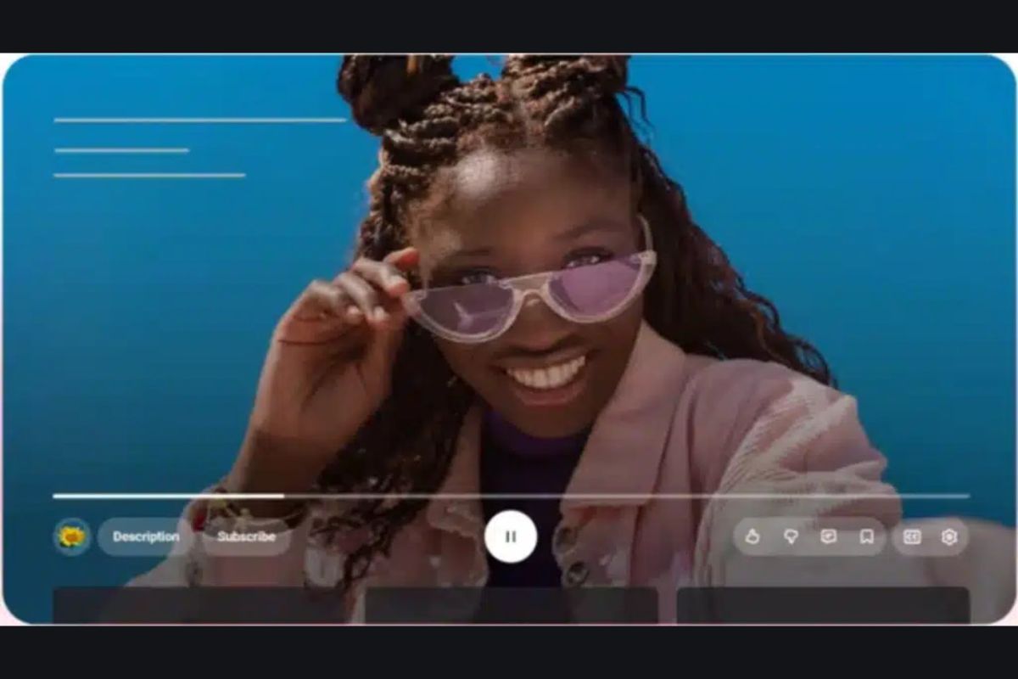Click the end of the played progress segment
Image resolution: width=1018 pixels, height=679 pixels.
(282, 496)
